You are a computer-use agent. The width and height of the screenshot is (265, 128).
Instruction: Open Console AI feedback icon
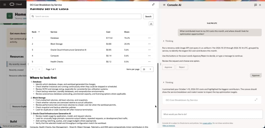255,5
